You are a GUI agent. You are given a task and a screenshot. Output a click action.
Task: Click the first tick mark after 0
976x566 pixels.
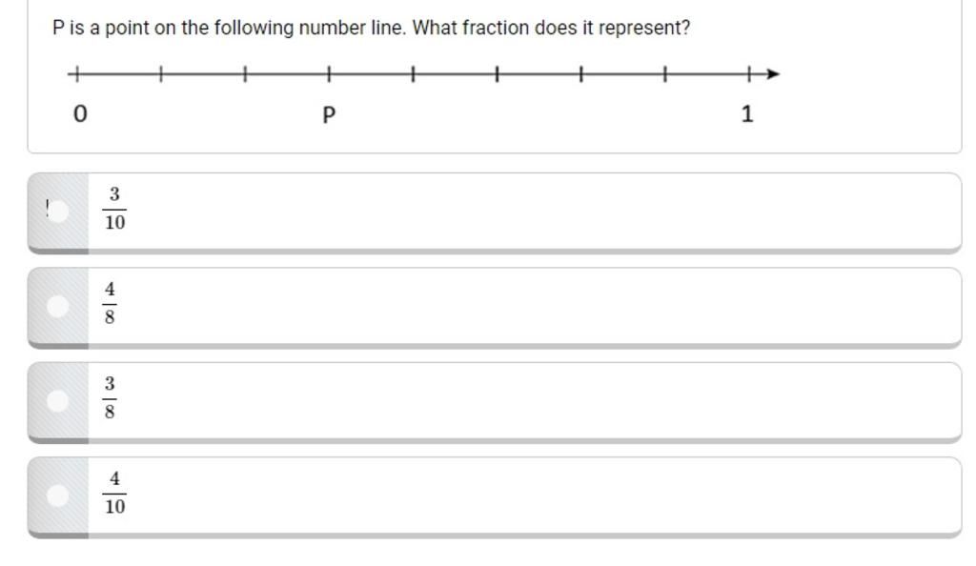point(160,74)
